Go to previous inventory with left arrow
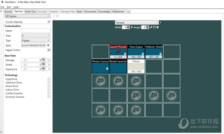Viewport: 224px width, 134px height. [113, 22]
